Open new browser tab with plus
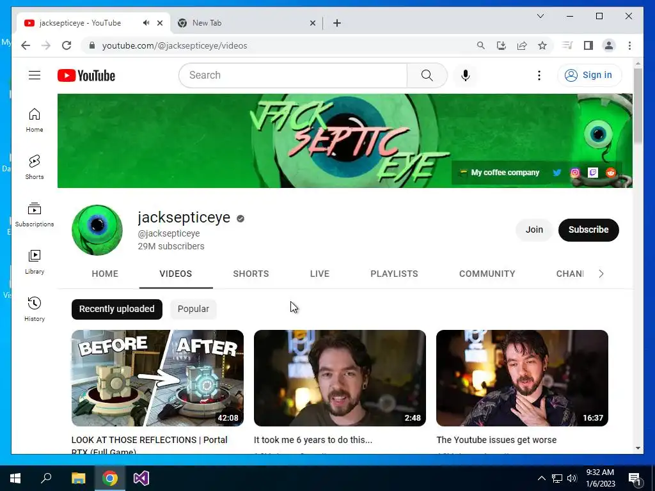This screenshot has width=655, height=491. click(337, 23)
